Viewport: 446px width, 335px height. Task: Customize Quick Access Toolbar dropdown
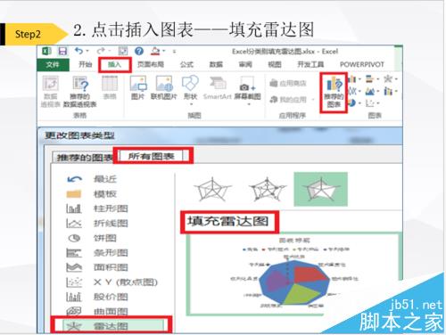(x=174, y=52)
